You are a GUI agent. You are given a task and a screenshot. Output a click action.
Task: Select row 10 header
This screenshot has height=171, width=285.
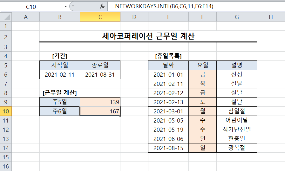6,111
